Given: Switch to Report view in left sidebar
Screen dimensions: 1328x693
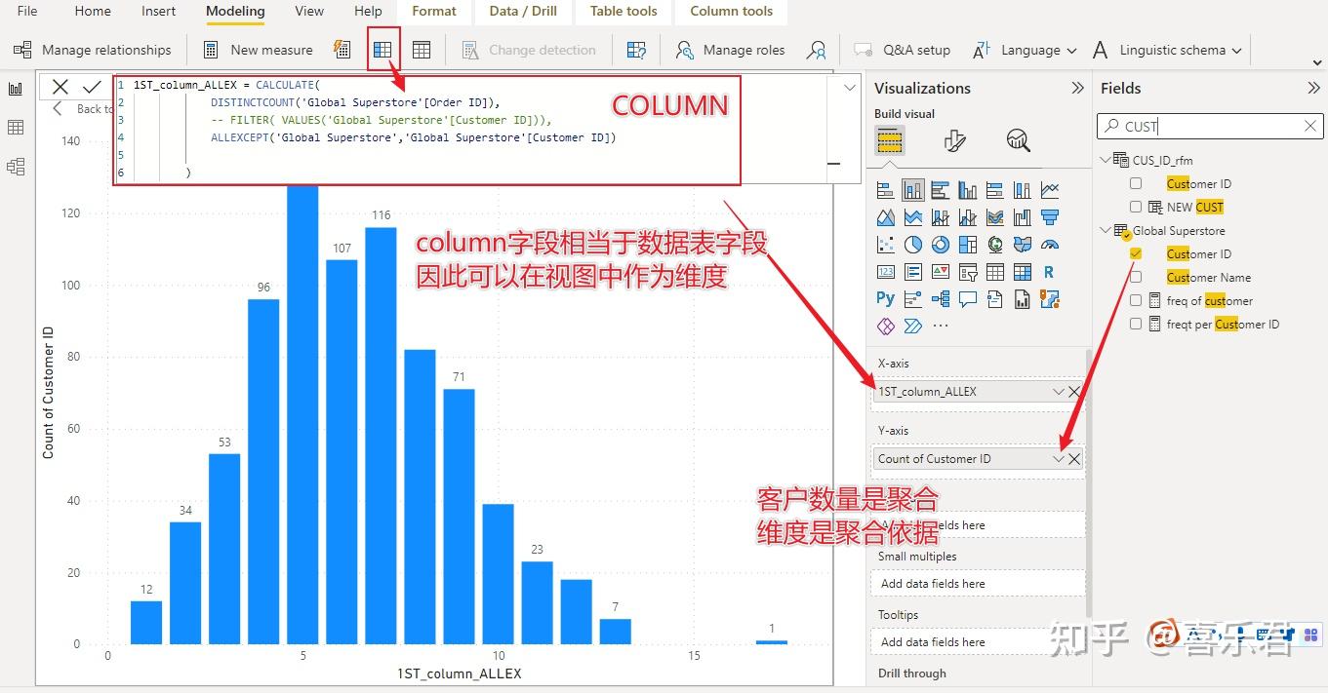Looking at the screenshot, I should [16, 89].
